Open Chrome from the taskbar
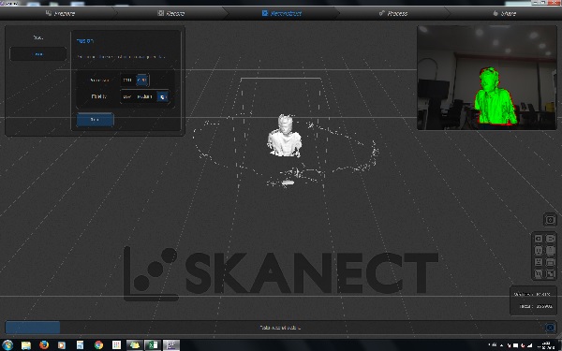 click(x=98, y=344)
